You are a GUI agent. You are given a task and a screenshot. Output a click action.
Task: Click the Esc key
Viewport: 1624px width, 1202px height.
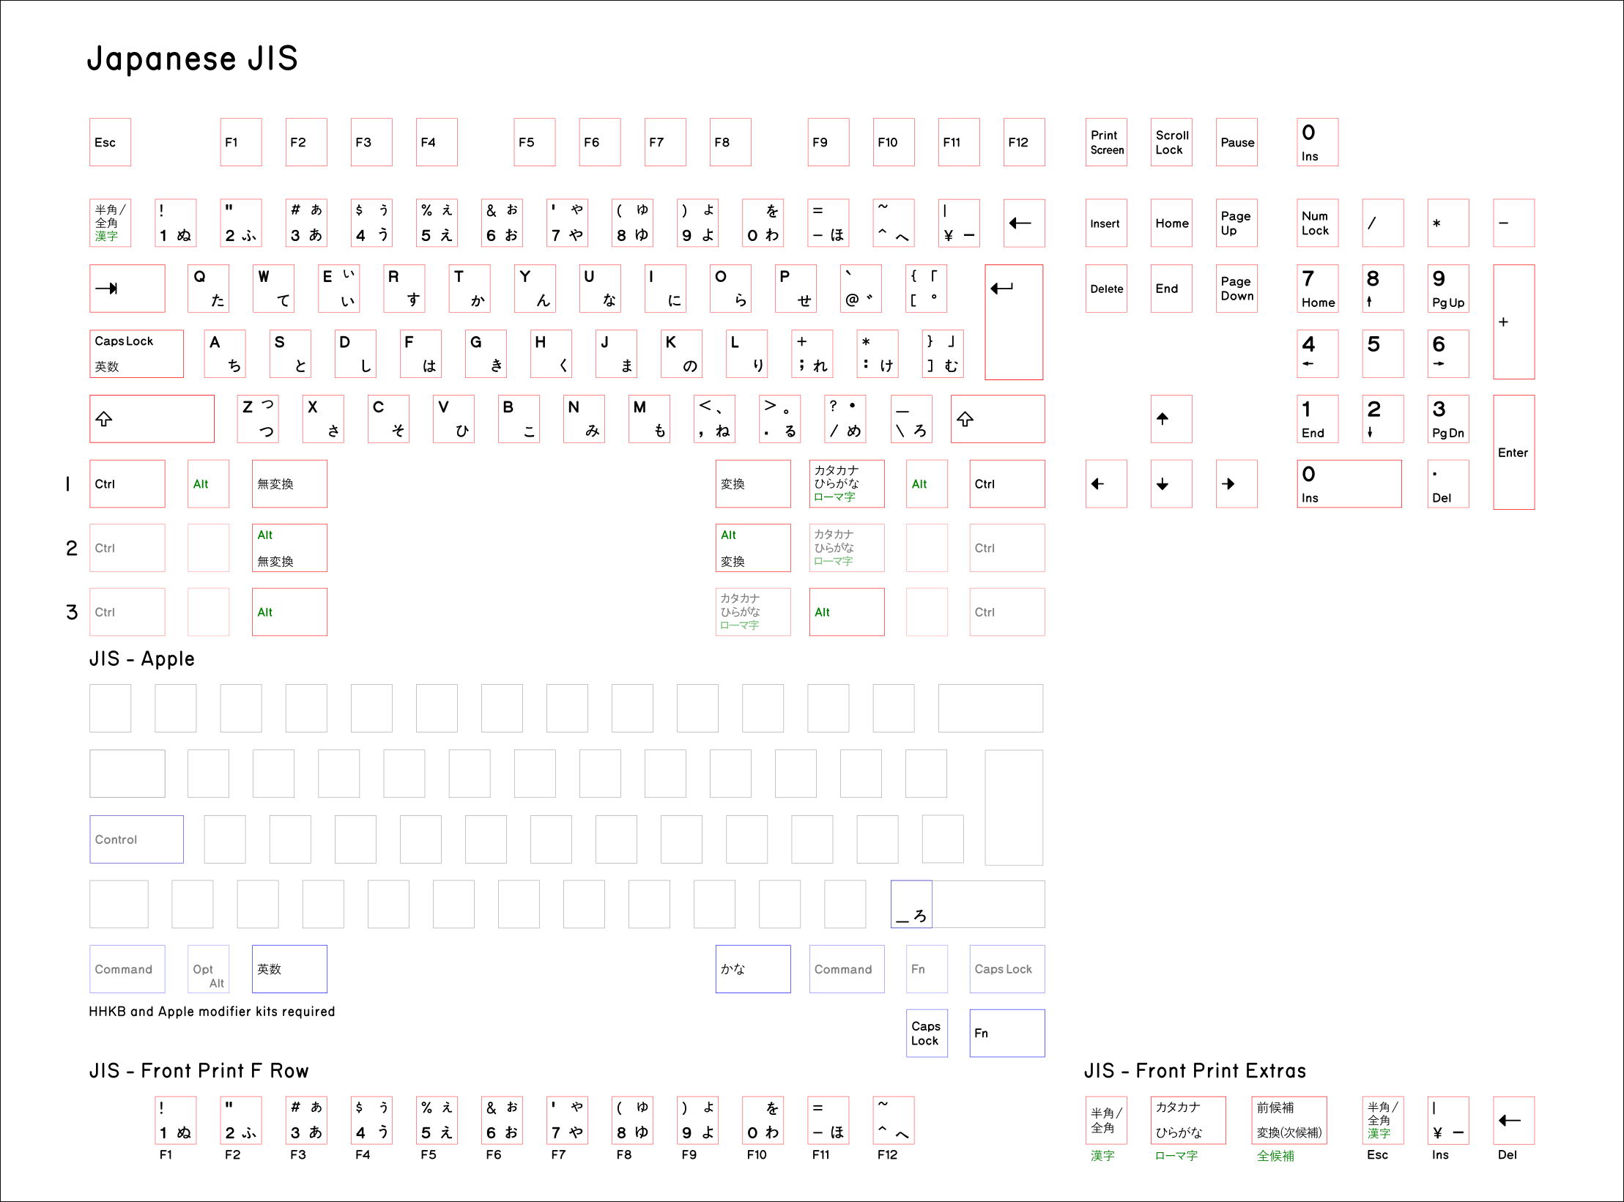coord(110,142)
